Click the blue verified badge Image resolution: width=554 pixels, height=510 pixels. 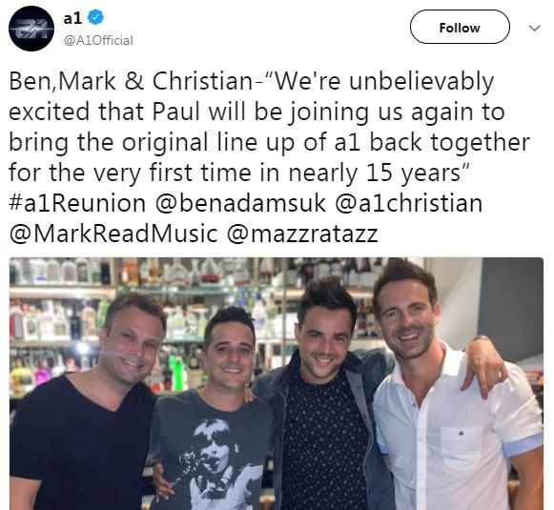coord(95,17)
